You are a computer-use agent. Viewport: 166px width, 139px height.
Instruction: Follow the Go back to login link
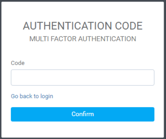pyautogui.click(x=32, y=96)
